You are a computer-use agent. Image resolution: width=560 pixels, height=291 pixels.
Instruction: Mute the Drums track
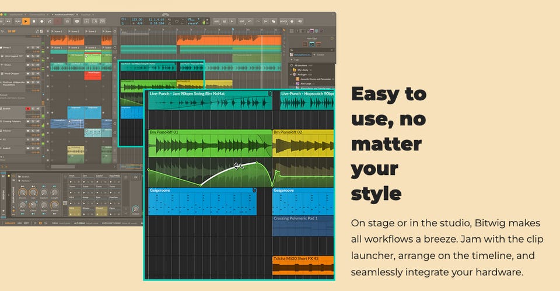click(x=38, y=65)
